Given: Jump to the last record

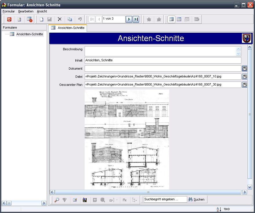Looking at the screenshot, I should point(136,19).
